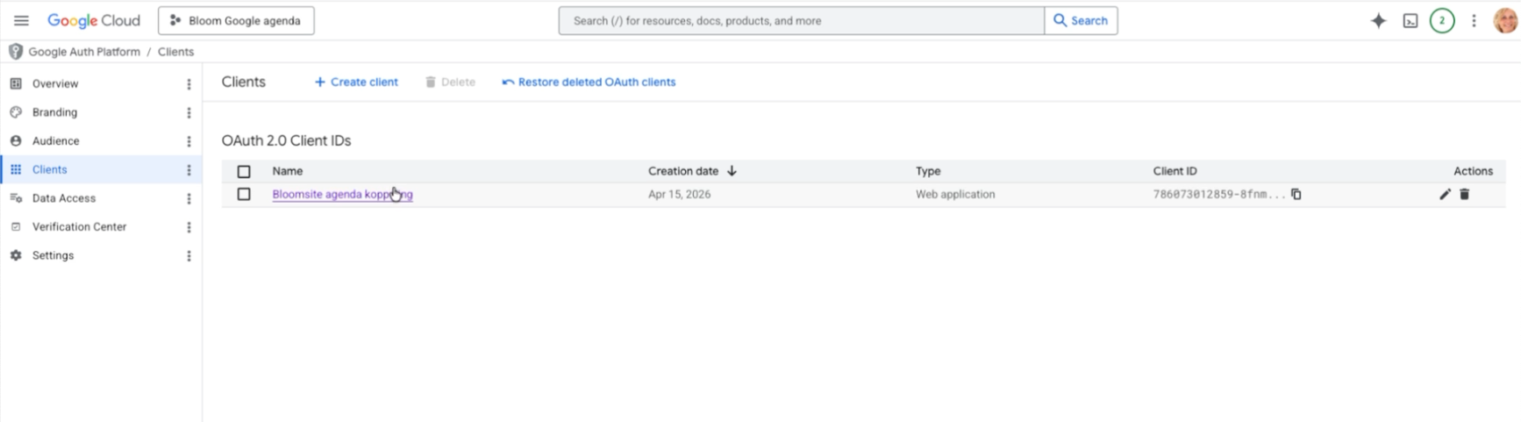This screenshot has width=1521, height=422.
Task: Open the Verification Center page
Action: coord(79,226)
